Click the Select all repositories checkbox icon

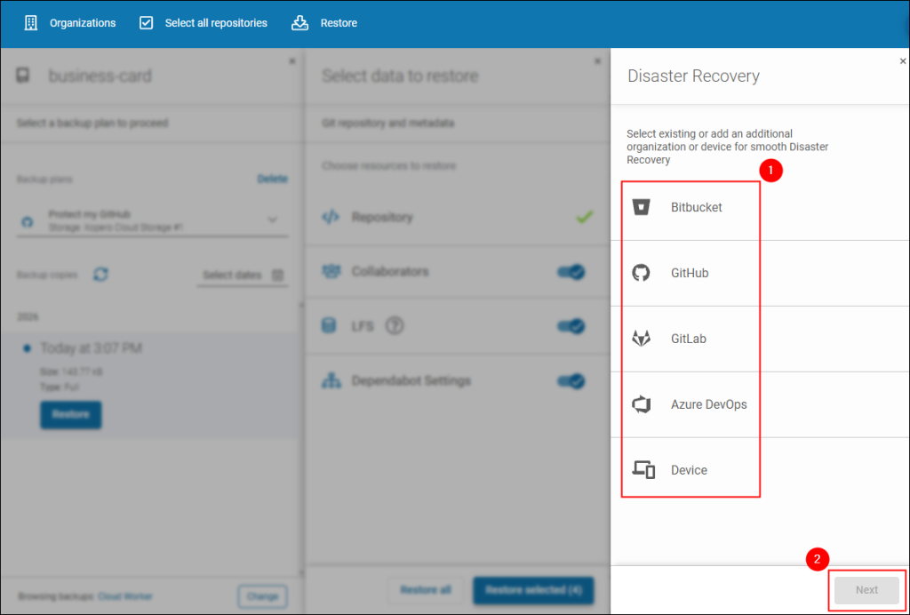click(147, 23)
